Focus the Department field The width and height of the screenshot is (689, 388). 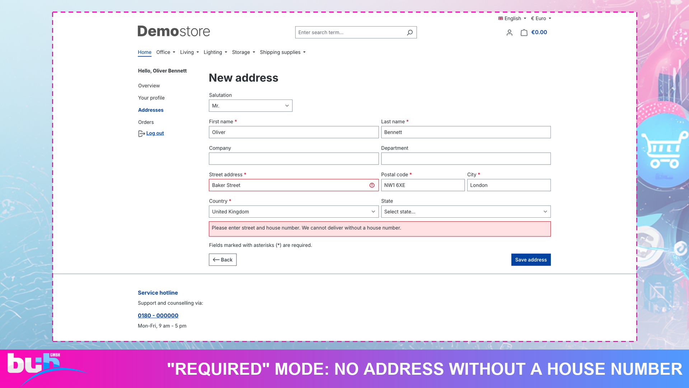(x=466, y=159)
